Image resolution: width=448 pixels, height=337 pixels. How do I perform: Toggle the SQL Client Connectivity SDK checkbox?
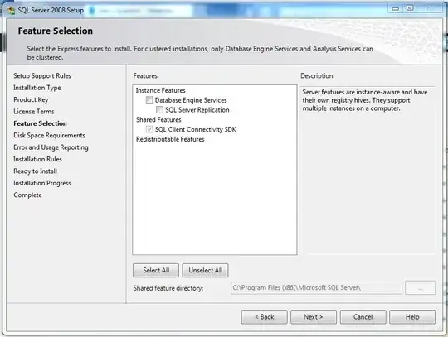click(x=149, y=129)
